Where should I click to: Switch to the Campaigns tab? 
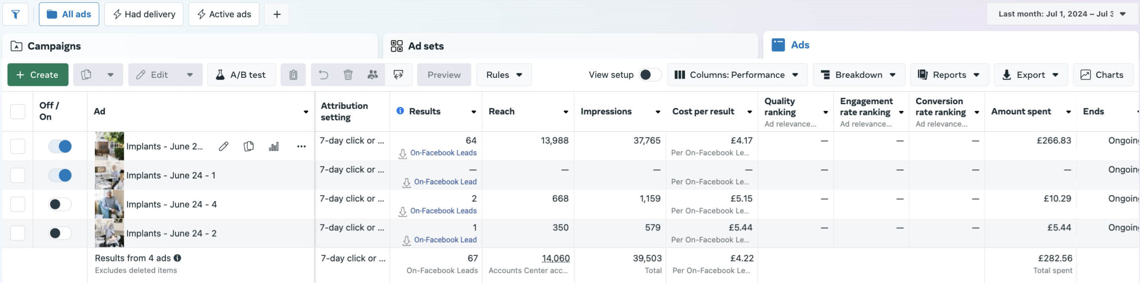[x=54, y=46]
